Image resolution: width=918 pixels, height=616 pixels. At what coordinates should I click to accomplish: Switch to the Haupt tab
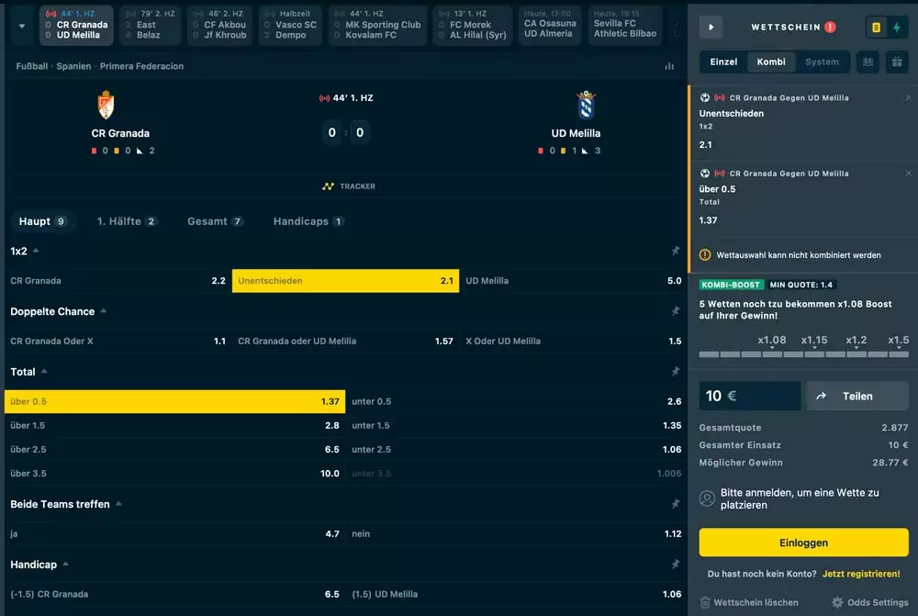43,221
